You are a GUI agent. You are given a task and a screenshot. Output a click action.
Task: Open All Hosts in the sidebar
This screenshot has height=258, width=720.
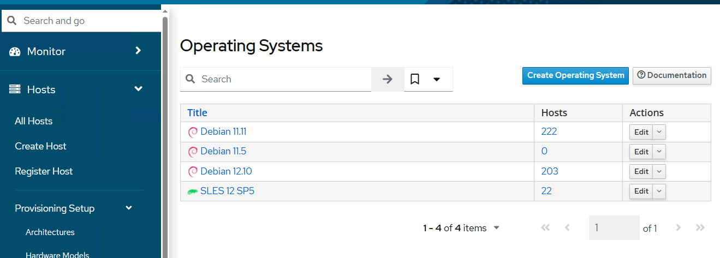pos(34,121)
